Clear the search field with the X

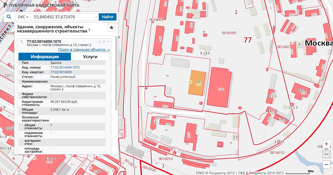point(96,17)
